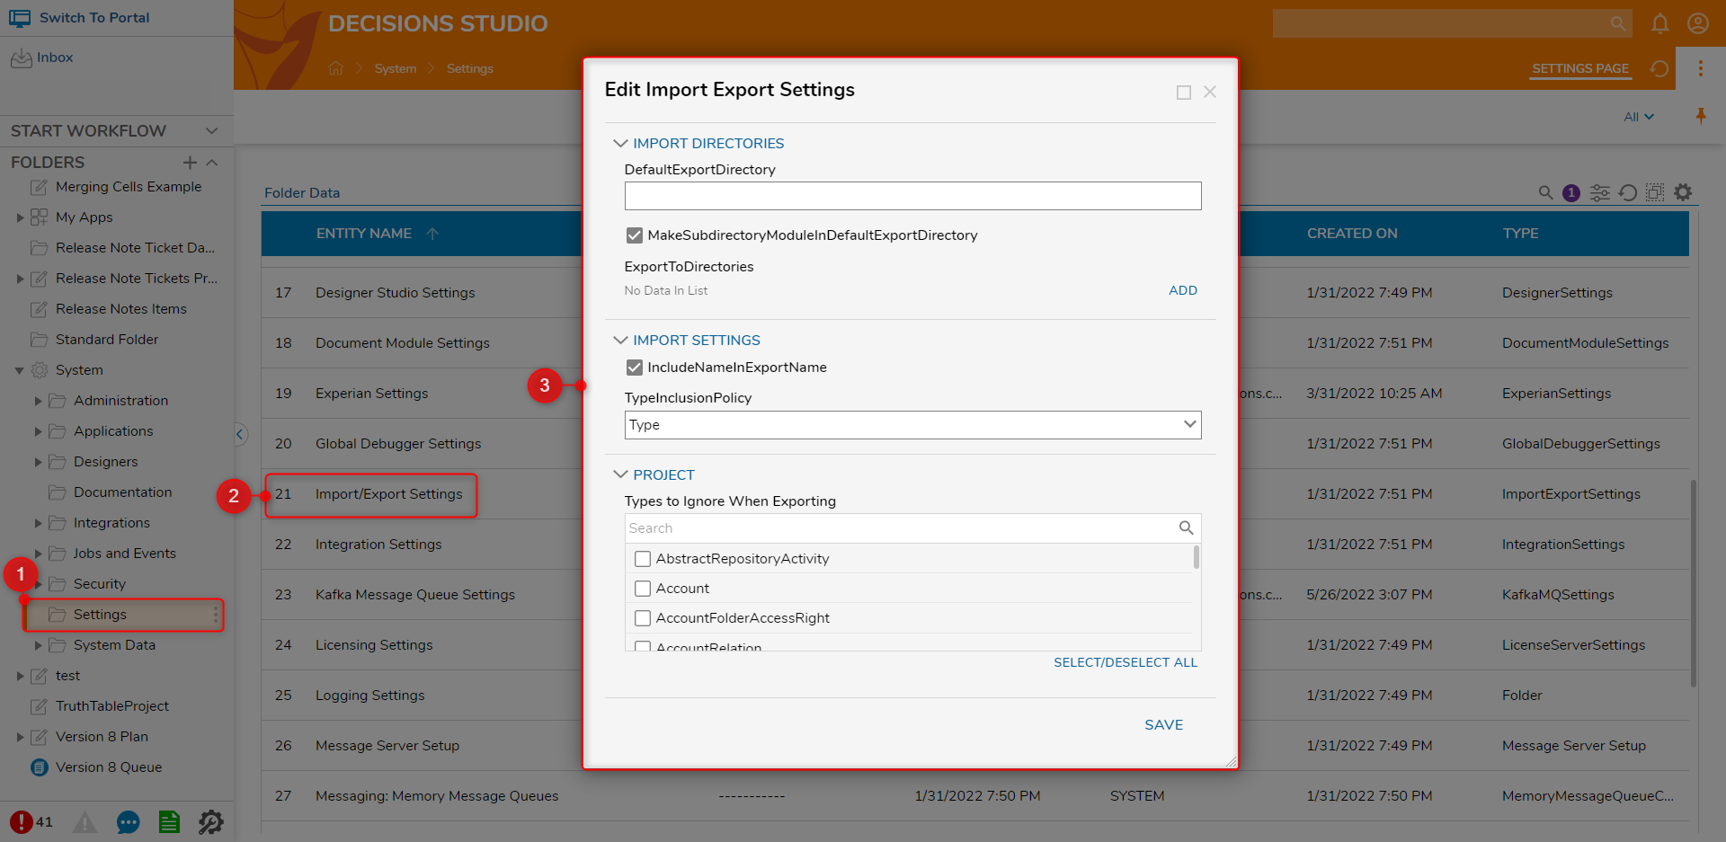The height and width of the screenshot is (842, 1726).
Task: Click the Folder Data search magnifier icon
Action: [1545, 192]
